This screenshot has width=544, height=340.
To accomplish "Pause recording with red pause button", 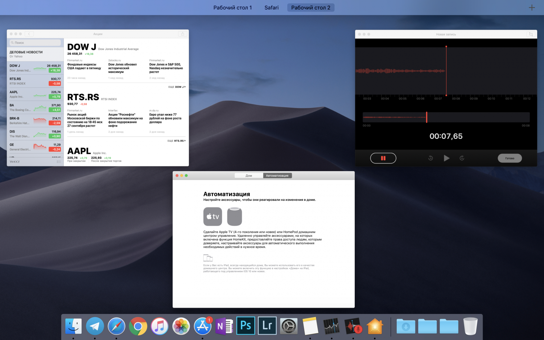I will [383, 158].
